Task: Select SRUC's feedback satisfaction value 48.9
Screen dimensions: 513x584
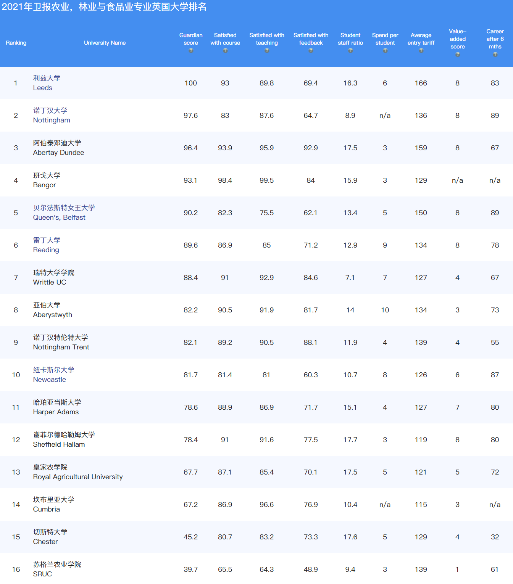Action: point(311,570)
